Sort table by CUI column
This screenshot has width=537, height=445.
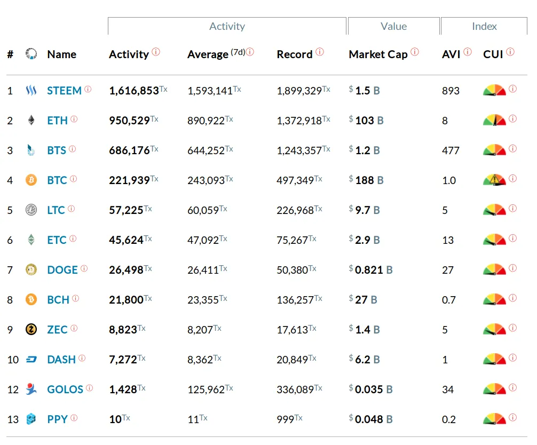(x=493, y=54)
